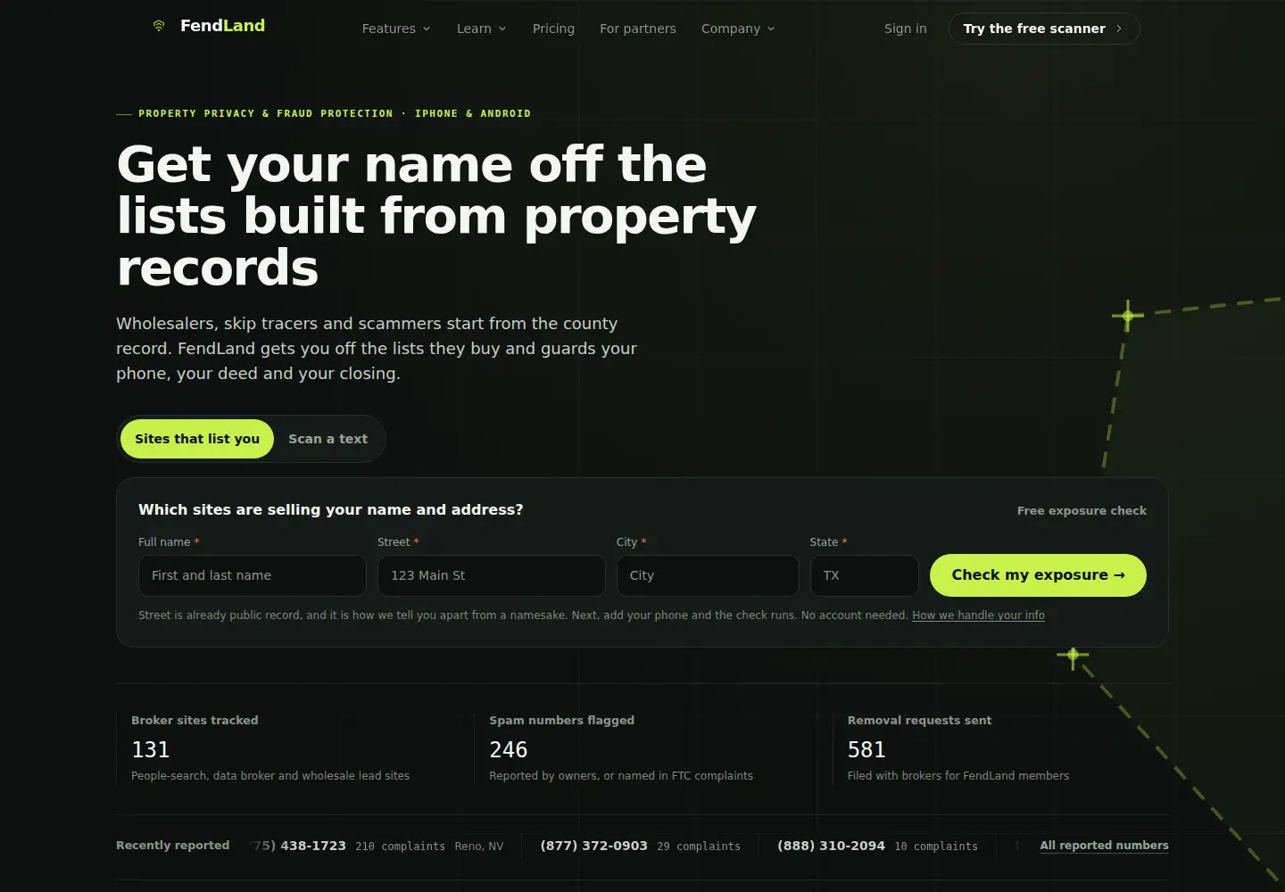Open How we handle your info link
This screenshot has height=892, width=1285.
click(978, 615)
